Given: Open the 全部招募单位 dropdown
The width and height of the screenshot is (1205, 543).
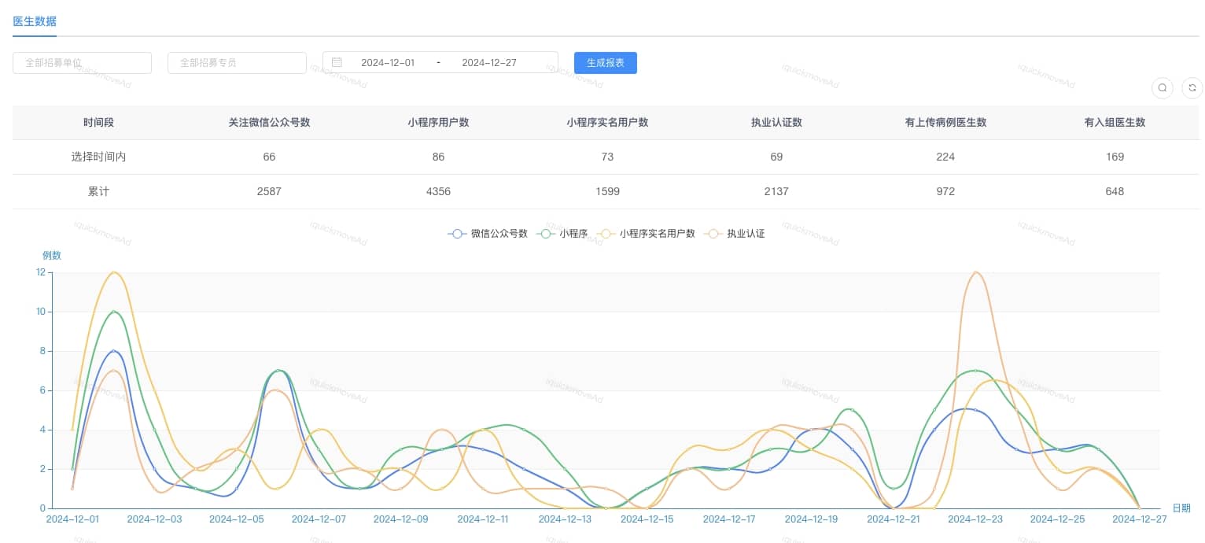Looking at the screenshot, I should point(82,63).
